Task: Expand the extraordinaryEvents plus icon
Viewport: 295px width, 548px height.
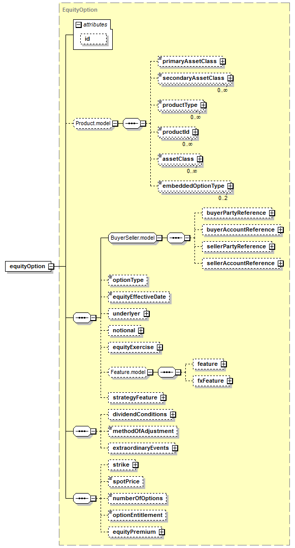Action: click(x=175, y=448)
